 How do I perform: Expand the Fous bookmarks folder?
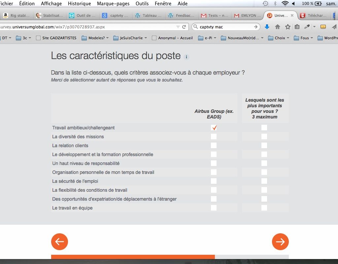[x=303, y=38]
